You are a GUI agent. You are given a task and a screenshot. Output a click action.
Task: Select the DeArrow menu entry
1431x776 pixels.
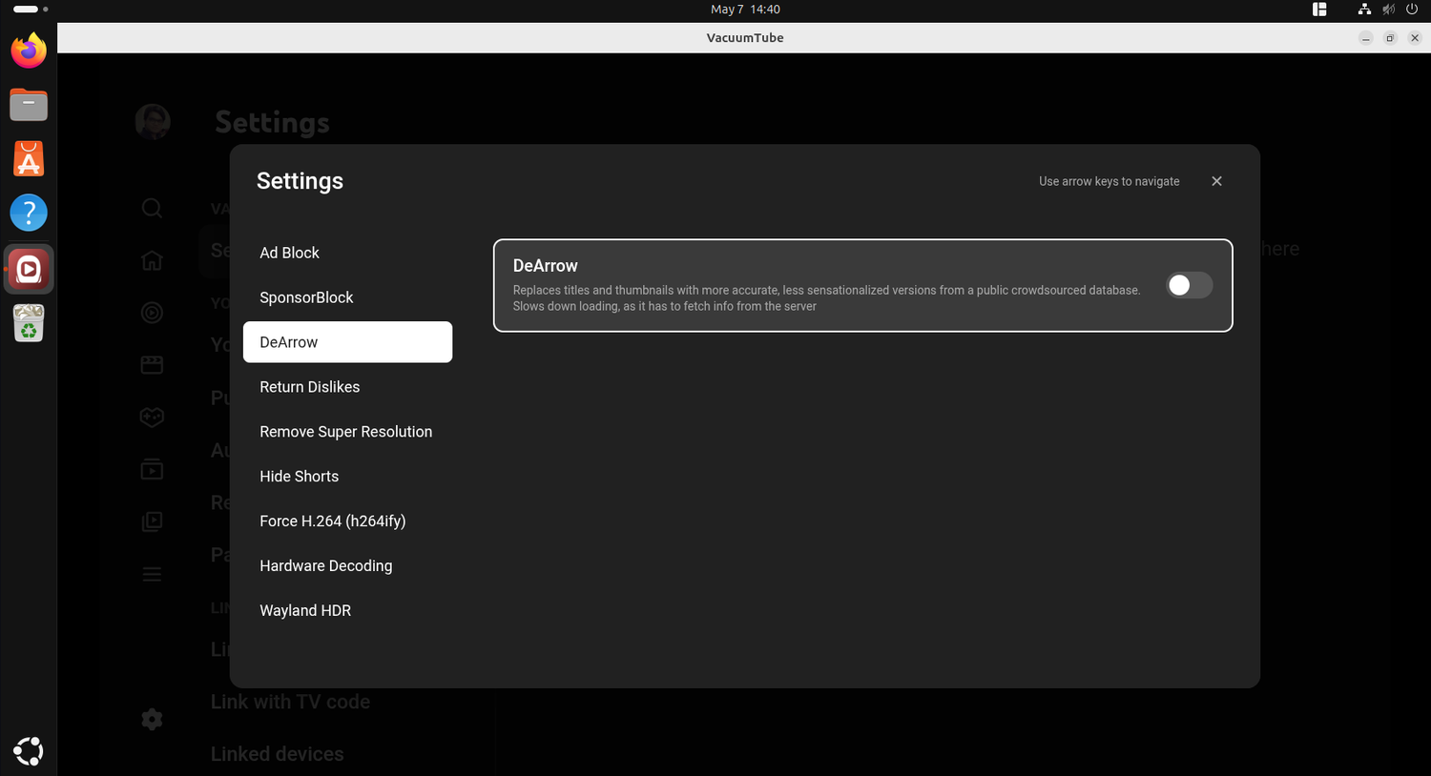pyautogui.click(x=347, y=342)
